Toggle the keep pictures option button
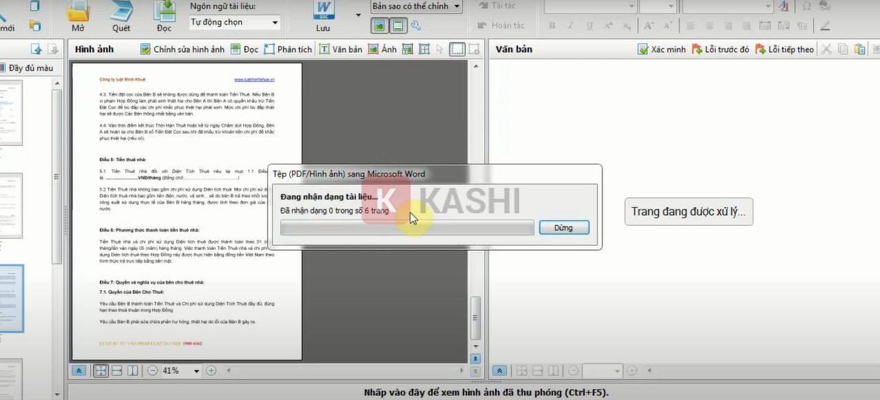This screenshot has width=880, height=400. [x=379, y=26]
